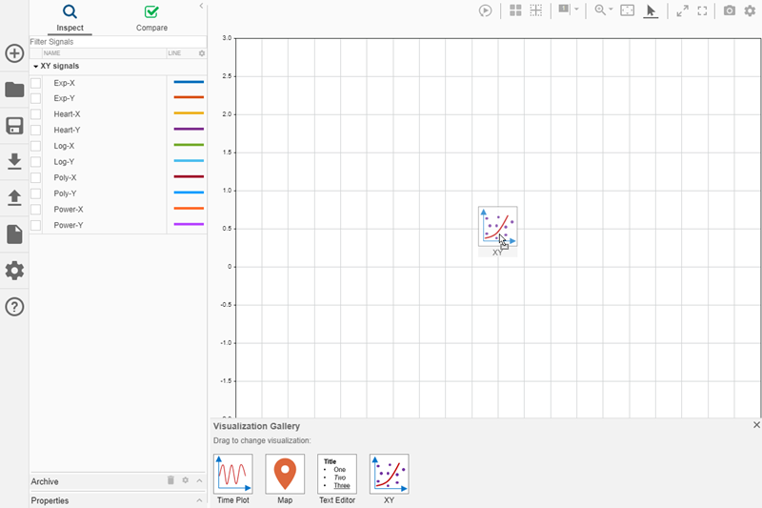Select the zoom magnifier tool
This screenshot has height=508, width=762.
tap(600, 10)
